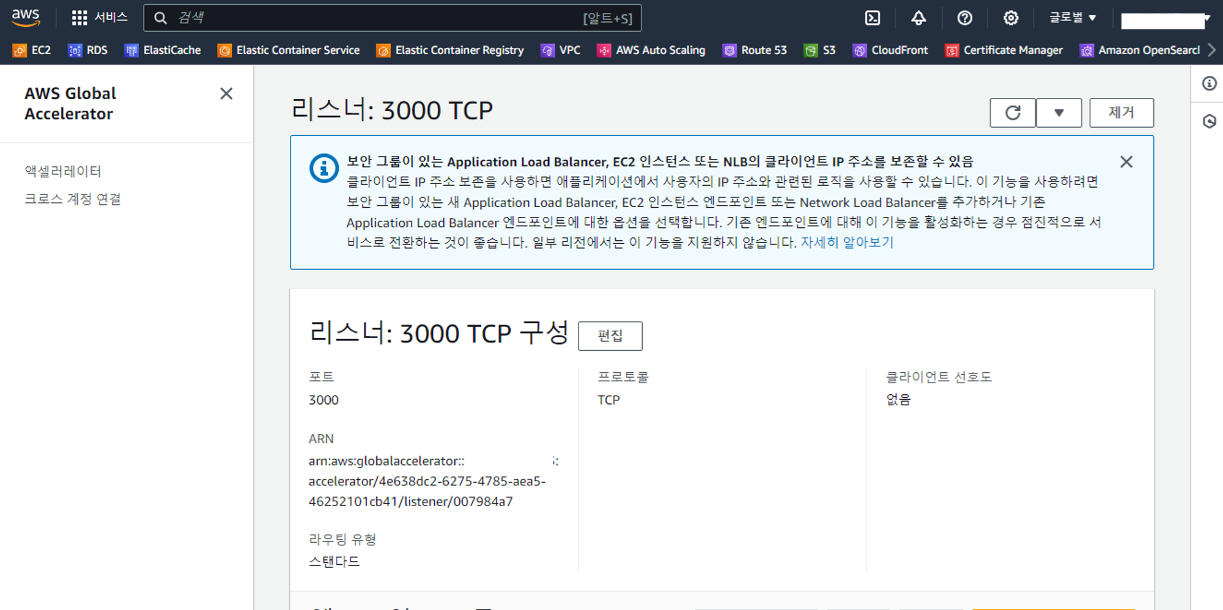Dismiss the client IP info banner
The width and height of the screenshot is (1223, 610).
tap(1126, 162)
